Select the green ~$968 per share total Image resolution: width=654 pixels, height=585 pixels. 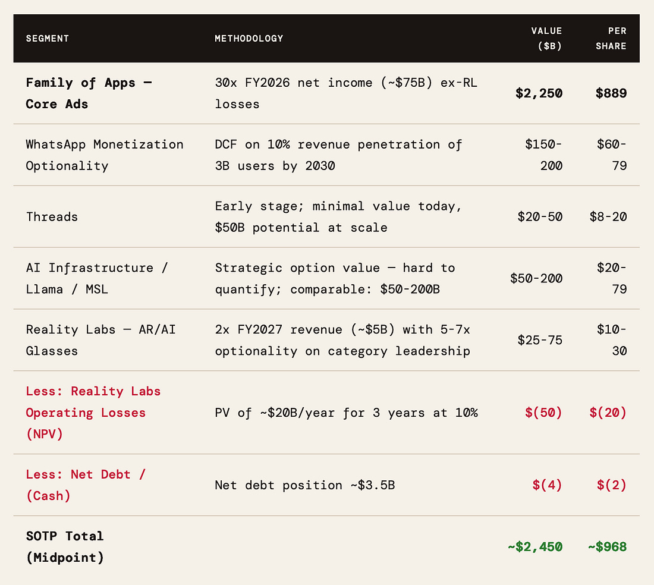click(607, 546)
